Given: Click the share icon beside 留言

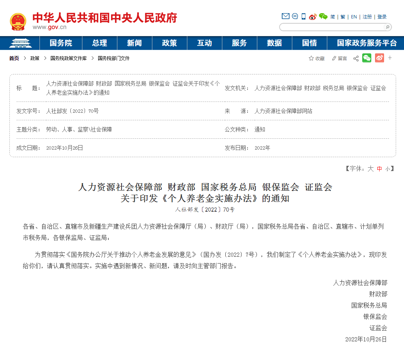Looking at the screenshot, I should click(356, 58).
